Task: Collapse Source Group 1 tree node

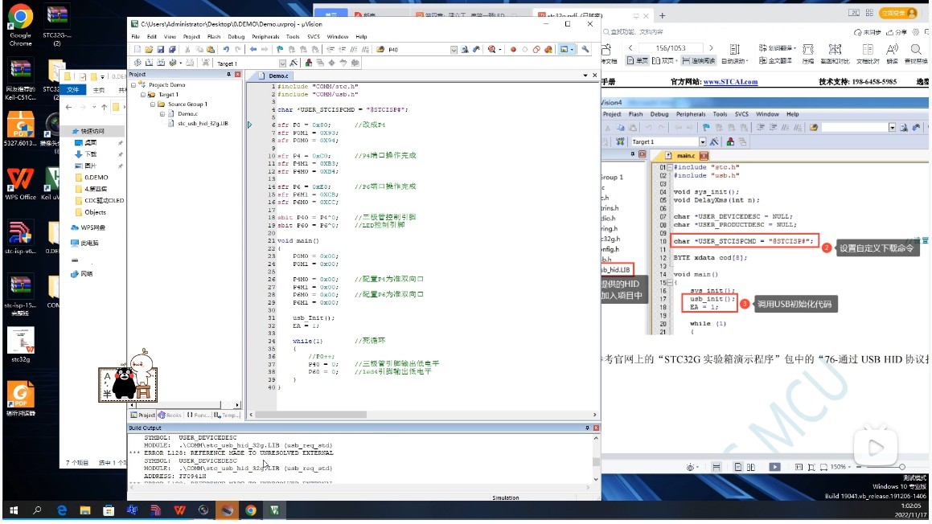Action: [x=152, y=104]
